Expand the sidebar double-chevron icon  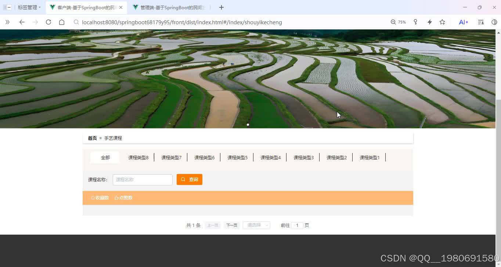coord(7,22)
